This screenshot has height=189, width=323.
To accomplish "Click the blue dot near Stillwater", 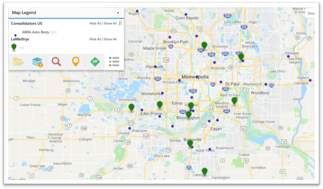I will click(288, 56).
